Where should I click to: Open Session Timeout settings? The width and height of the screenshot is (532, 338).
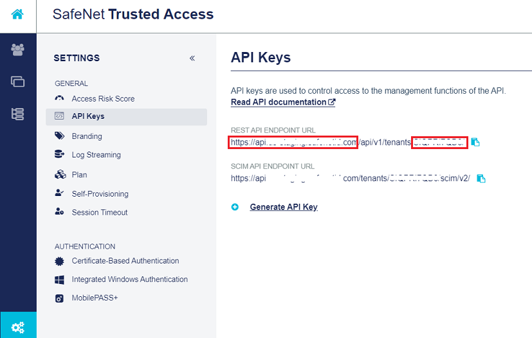(x=100, y=213)
